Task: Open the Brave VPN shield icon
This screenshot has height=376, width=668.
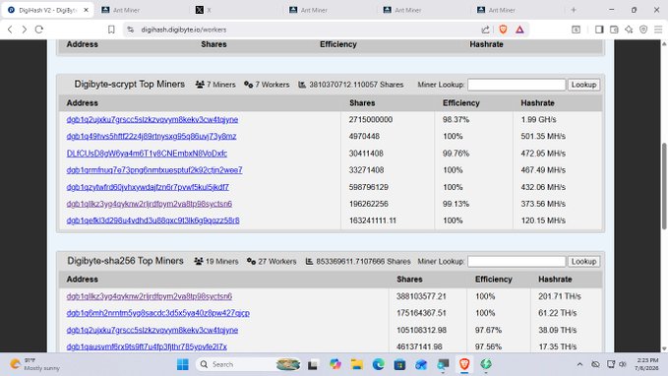Action: pyautogui.click(x=643, y=30)
